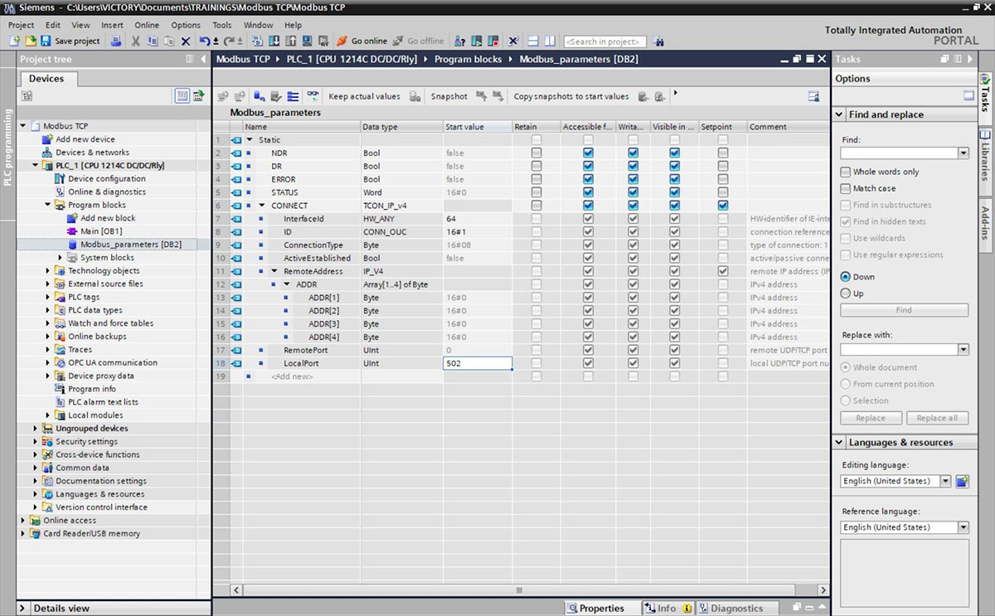Toggle Visible in HMI checkbox for STATUS row

[x=674, y=192]
